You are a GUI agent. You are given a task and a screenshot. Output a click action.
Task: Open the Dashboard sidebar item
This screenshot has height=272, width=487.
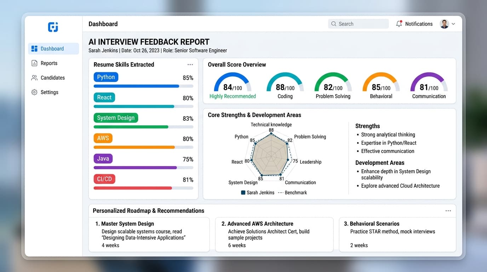[x=53, y=49]
